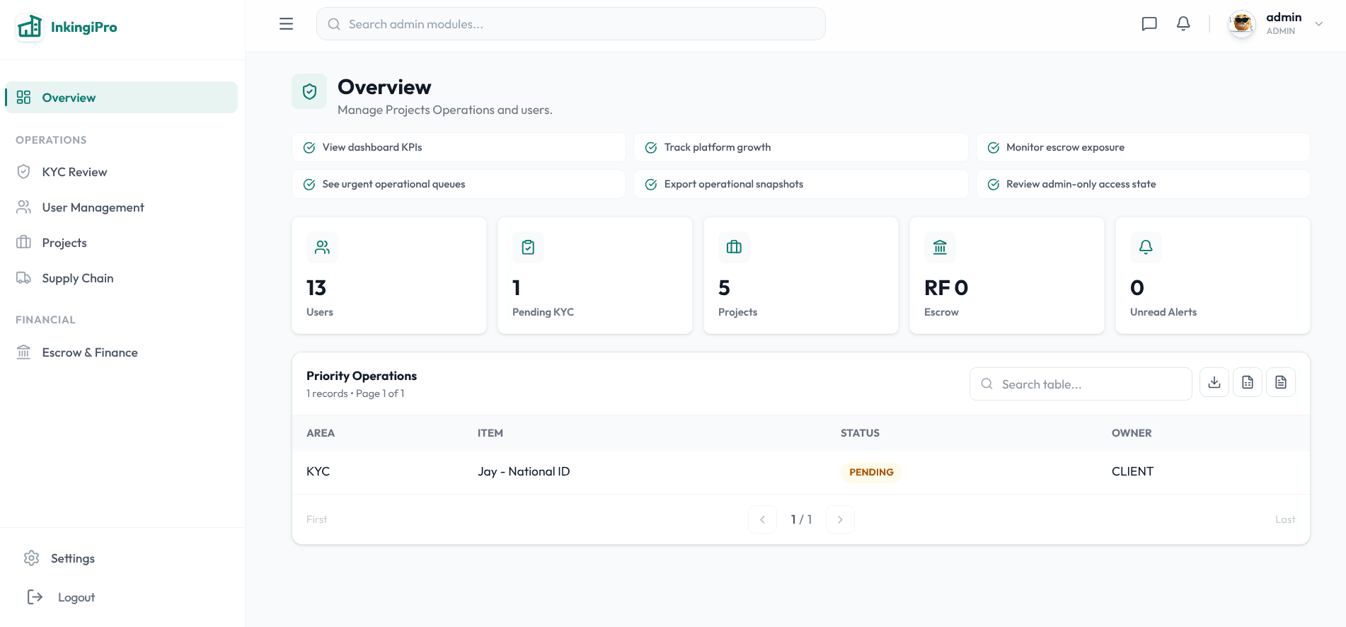Open Escrow & Finance in the sidebar
The image size is (1346, 627).
pos(122,352)
